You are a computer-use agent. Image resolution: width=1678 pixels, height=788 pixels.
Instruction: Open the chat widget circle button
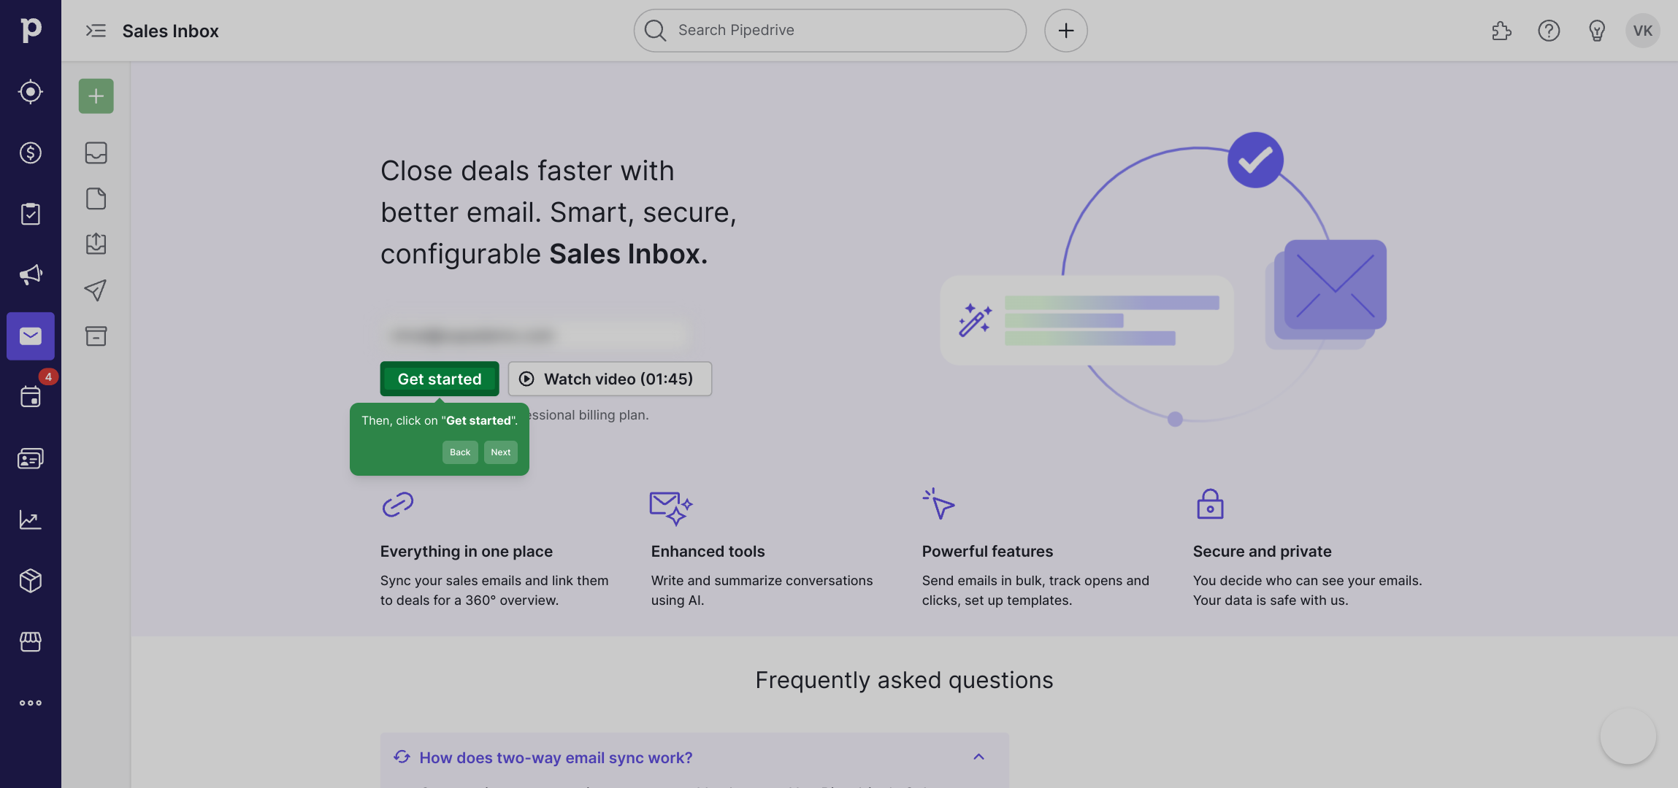click(1628, 737)
